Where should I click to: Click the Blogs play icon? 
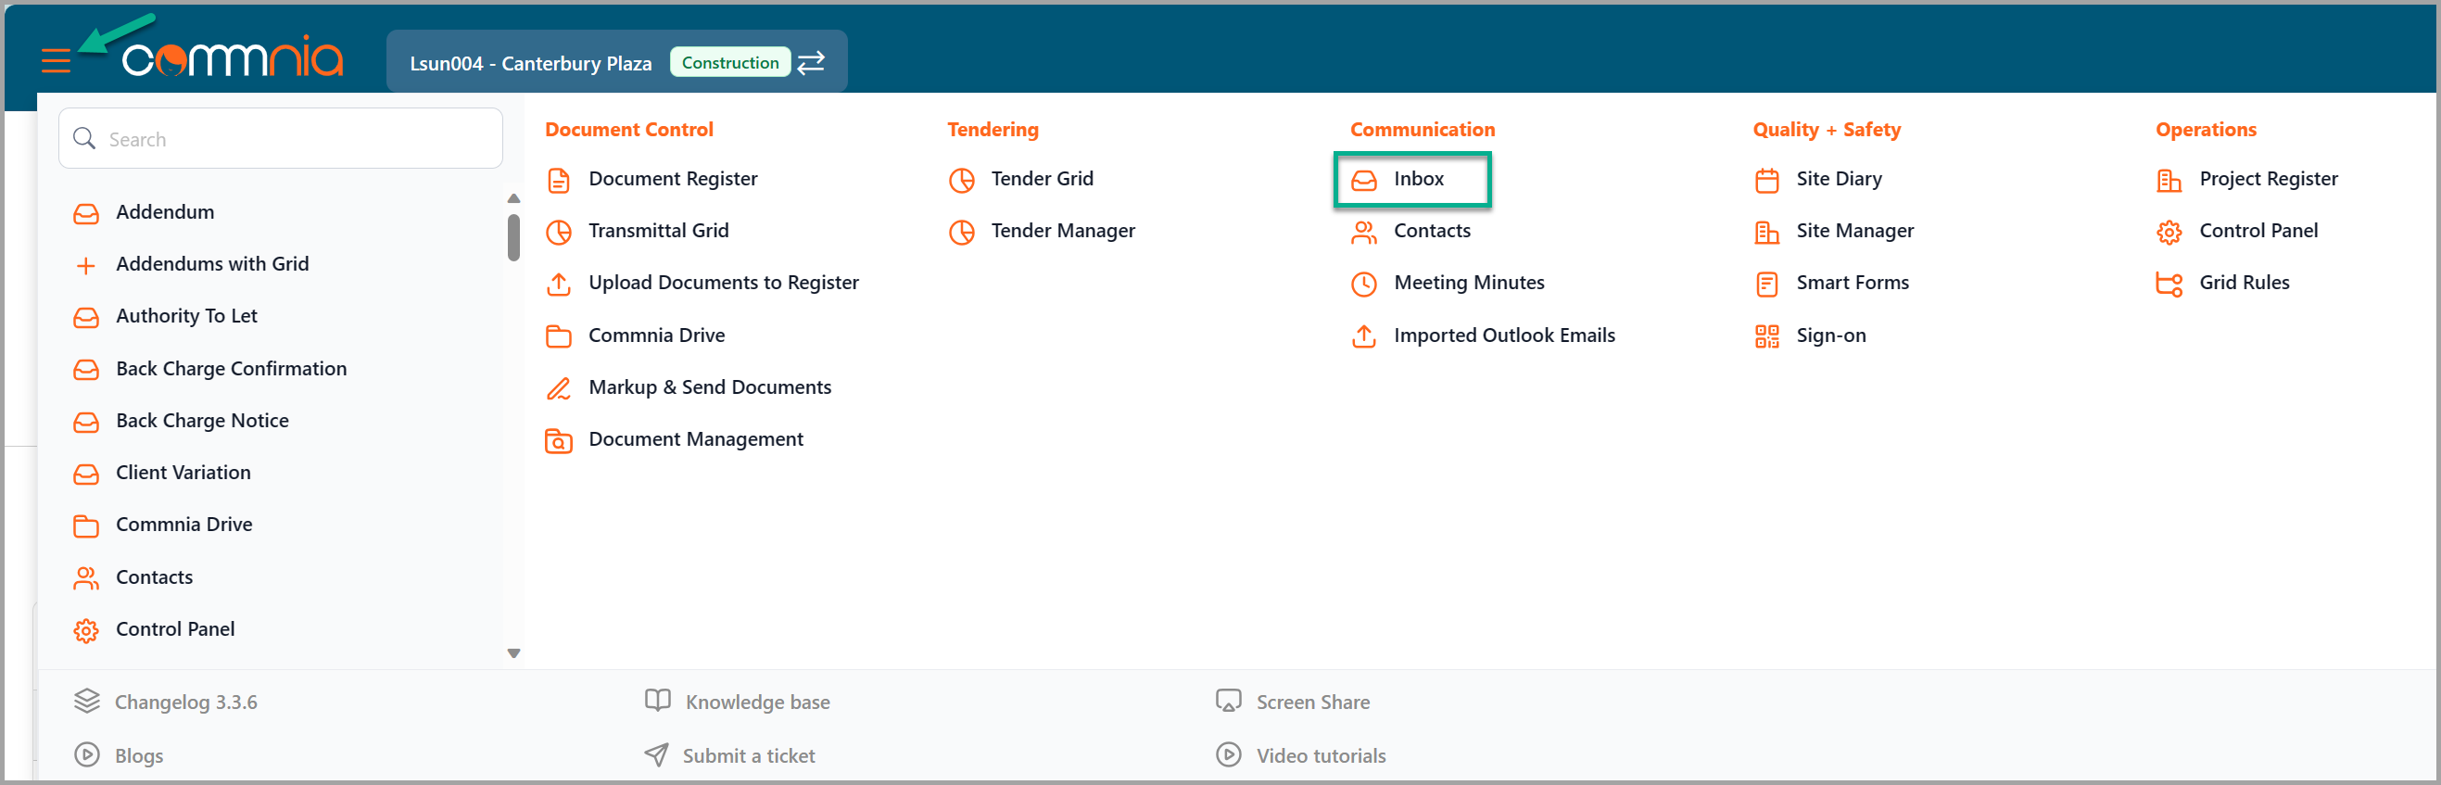pyautogui.click(x=86, y=754)
